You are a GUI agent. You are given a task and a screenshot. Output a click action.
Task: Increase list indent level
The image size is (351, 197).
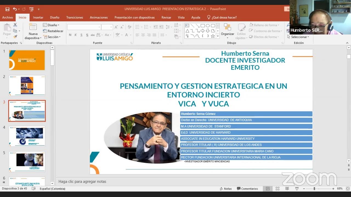(162, 27)
